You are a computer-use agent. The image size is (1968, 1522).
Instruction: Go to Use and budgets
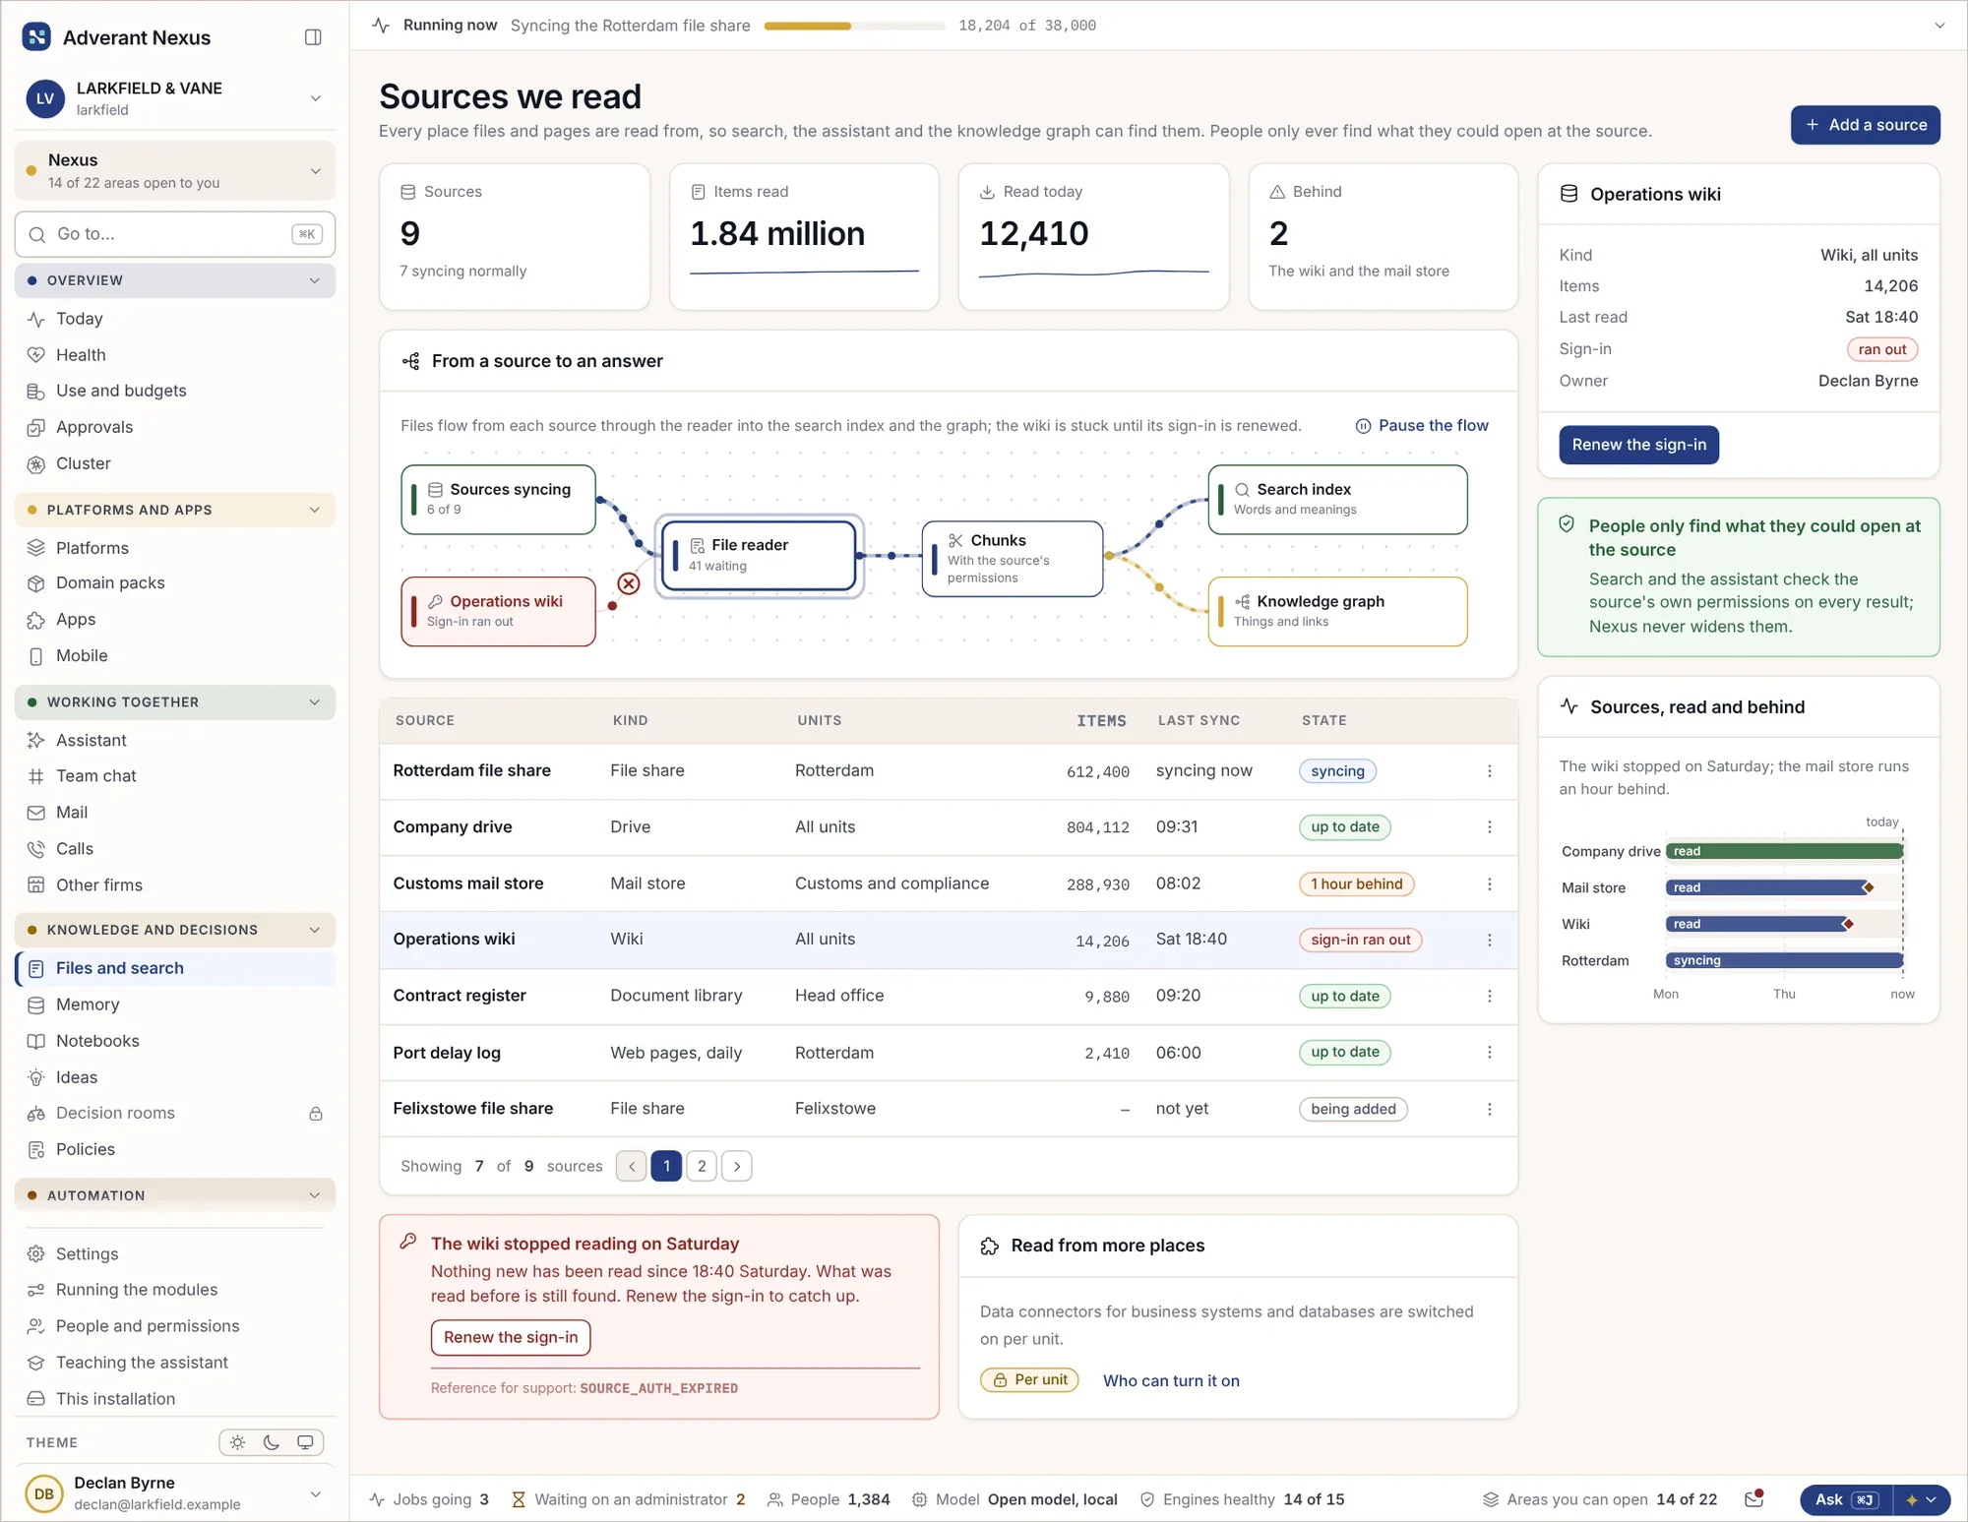[175, 391]
